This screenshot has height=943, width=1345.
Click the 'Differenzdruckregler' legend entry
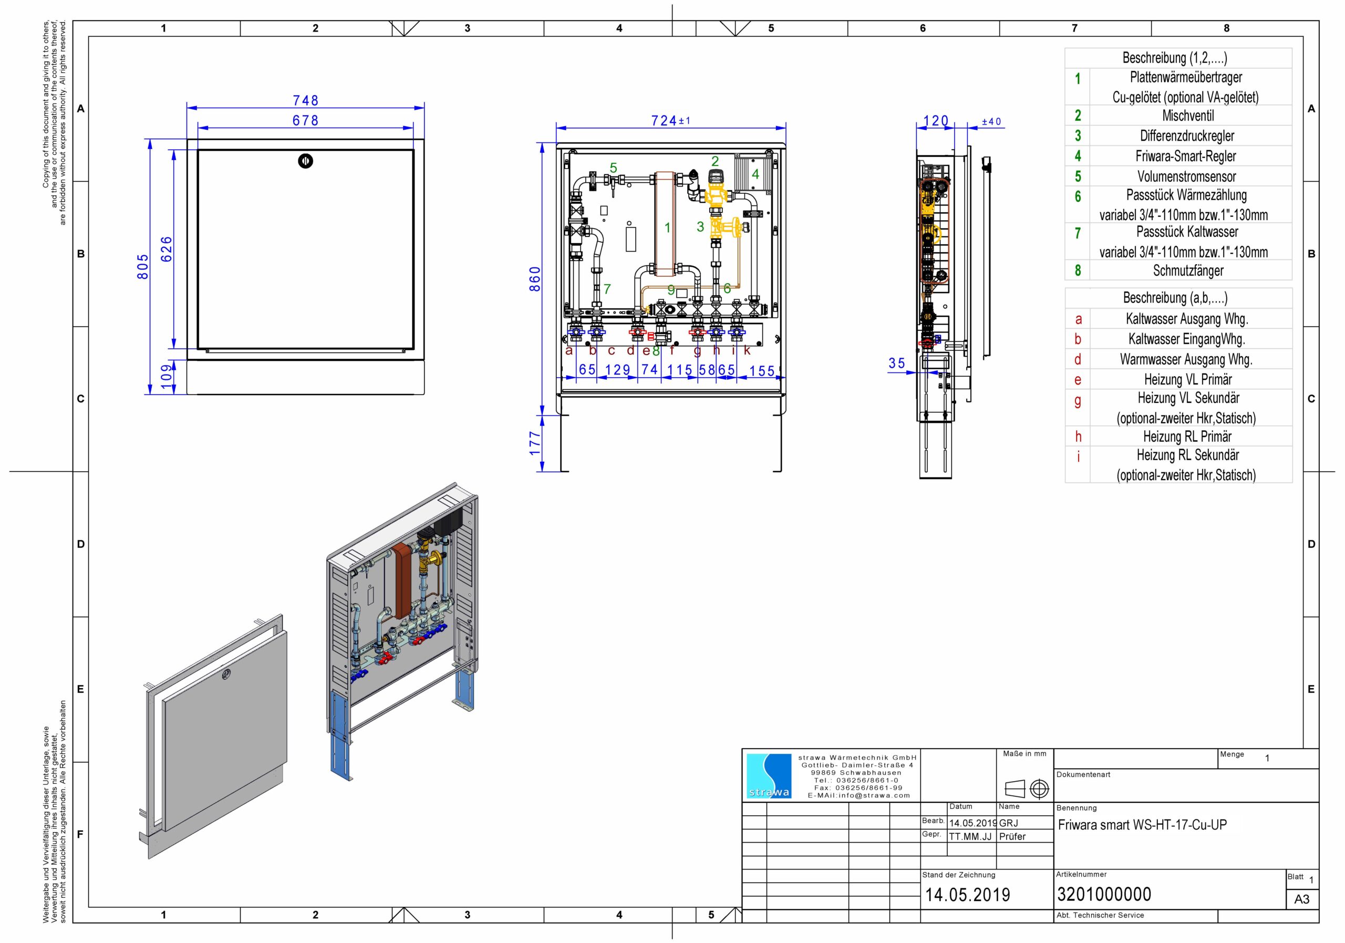1187,136
